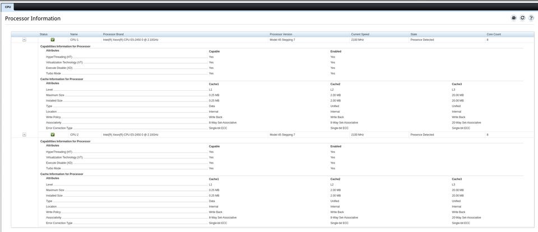This screenshot has width=538, height=232.
Task: Select the CPU tab
Action: pyautogui.click(x=7, y=7)
